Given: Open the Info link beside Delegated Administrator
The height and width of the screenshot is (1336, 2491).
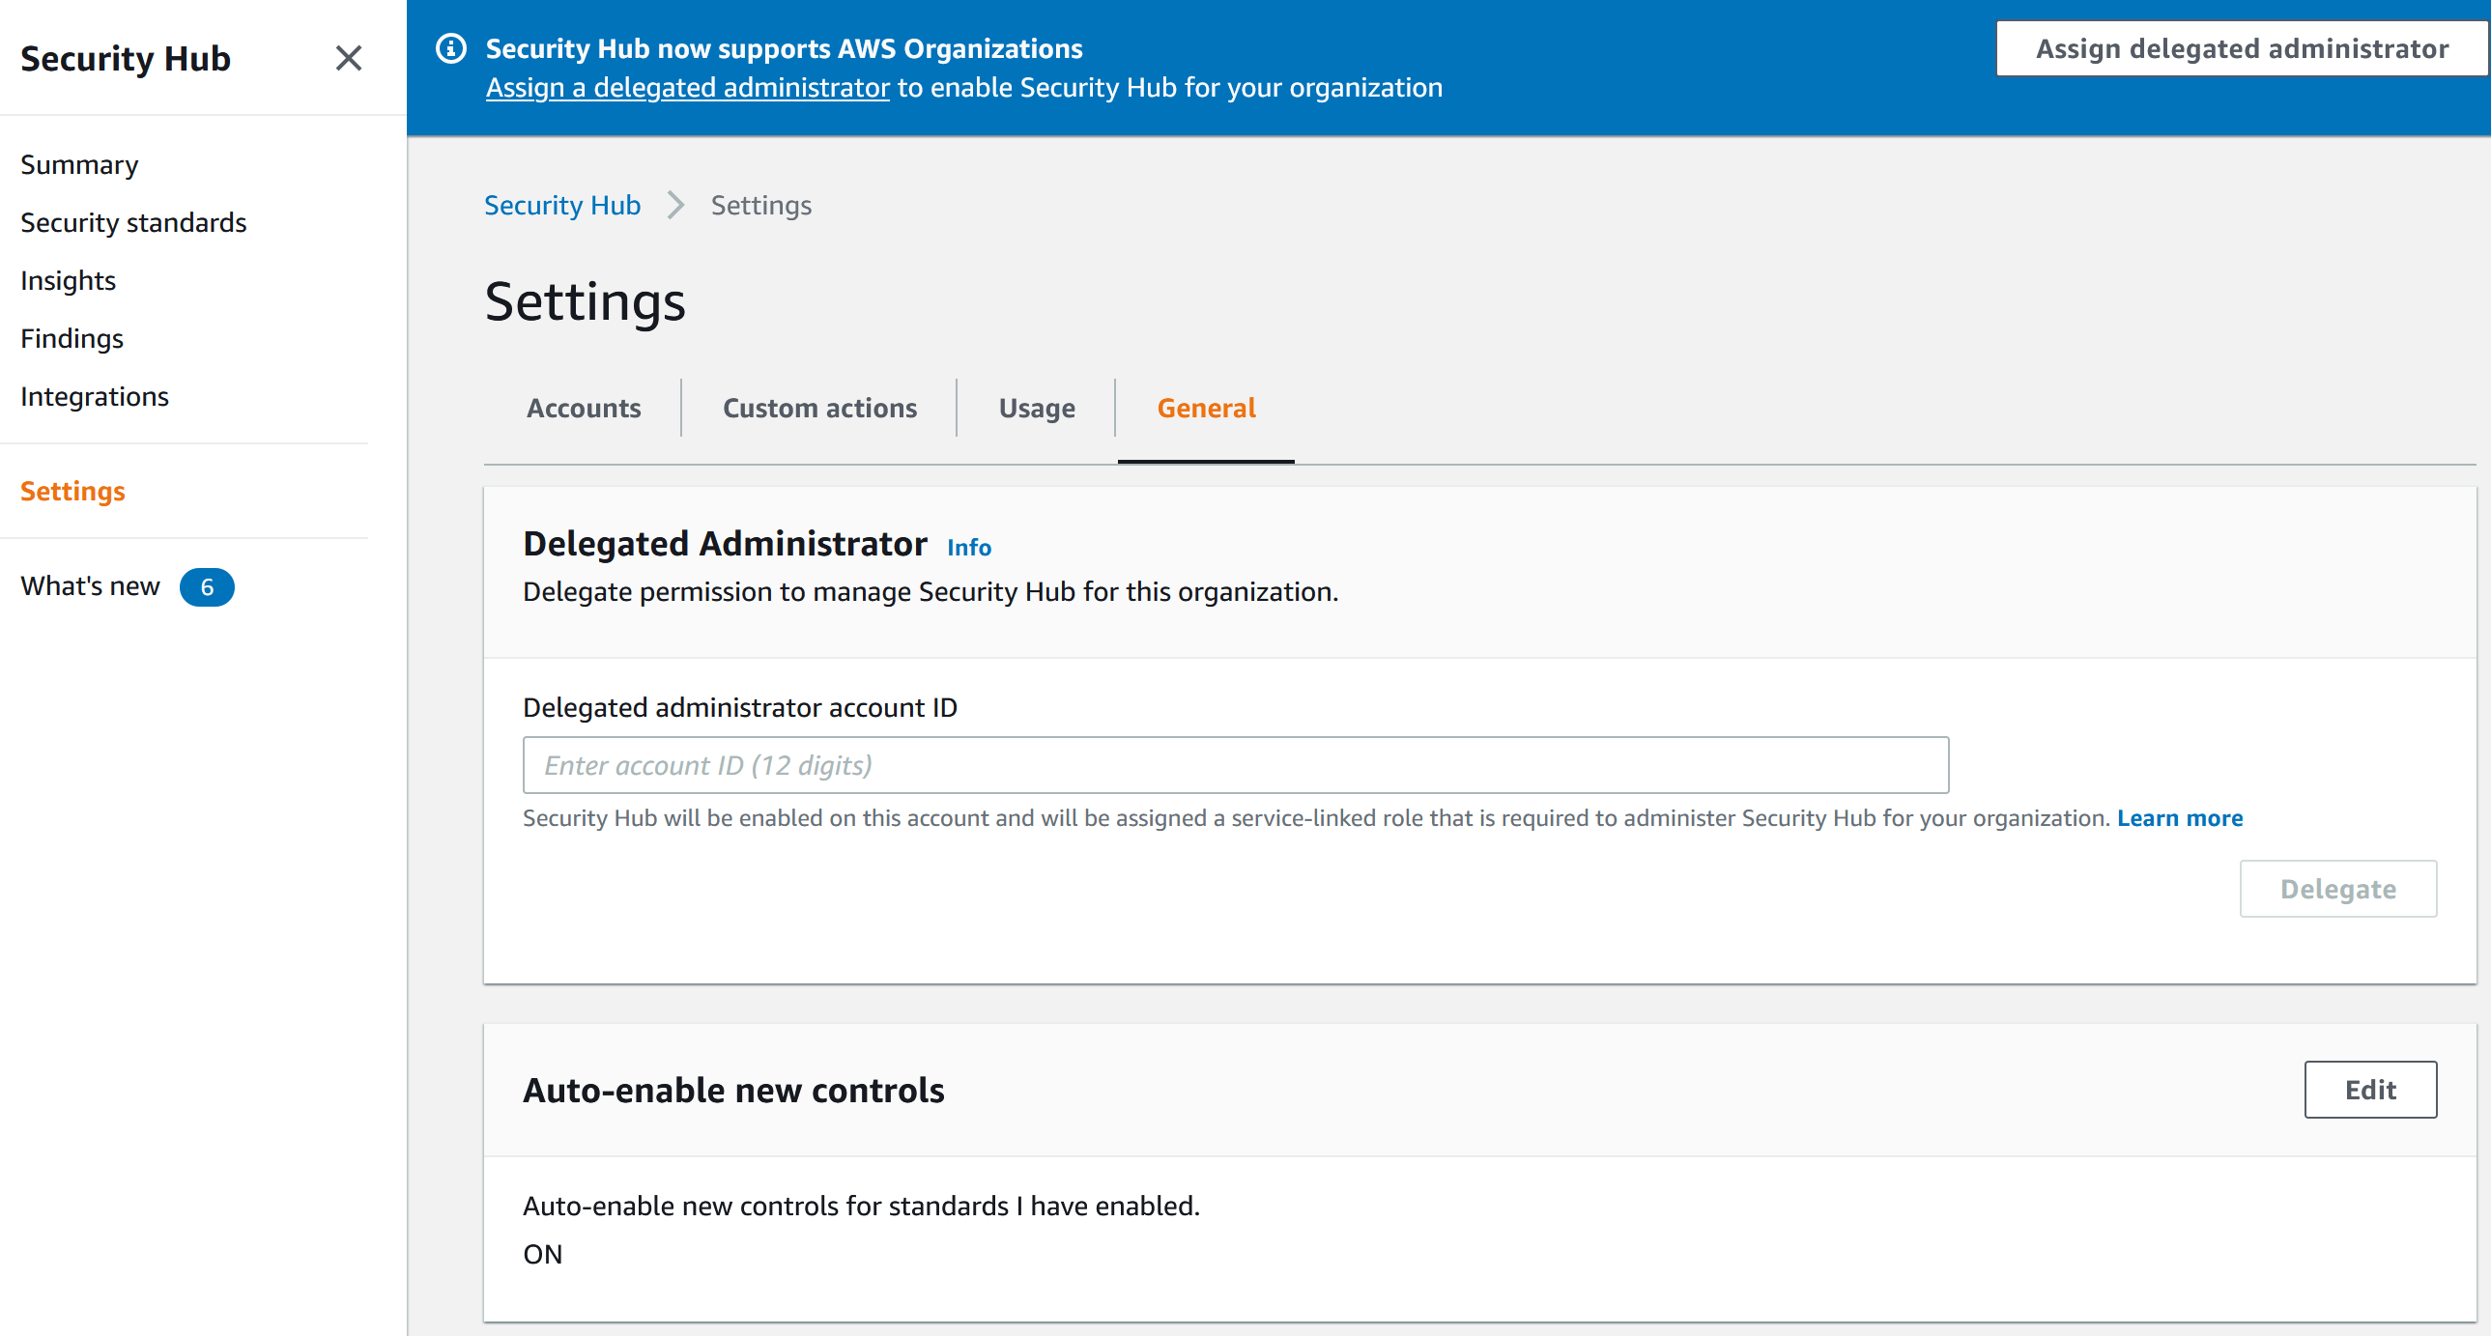Looking at the screenshot, I should coord(969,547).
